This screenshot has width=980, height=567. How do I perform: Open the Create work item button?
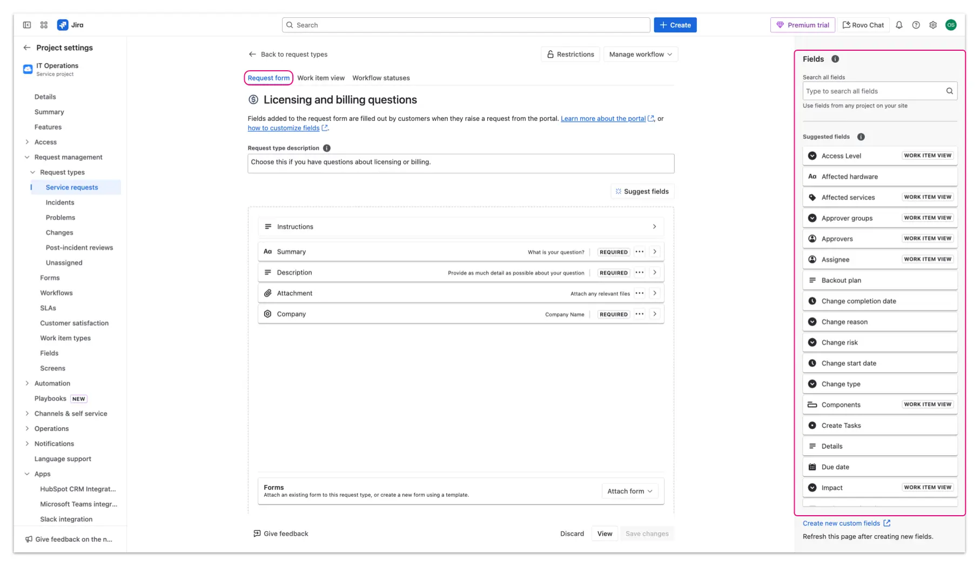point(675,25)
